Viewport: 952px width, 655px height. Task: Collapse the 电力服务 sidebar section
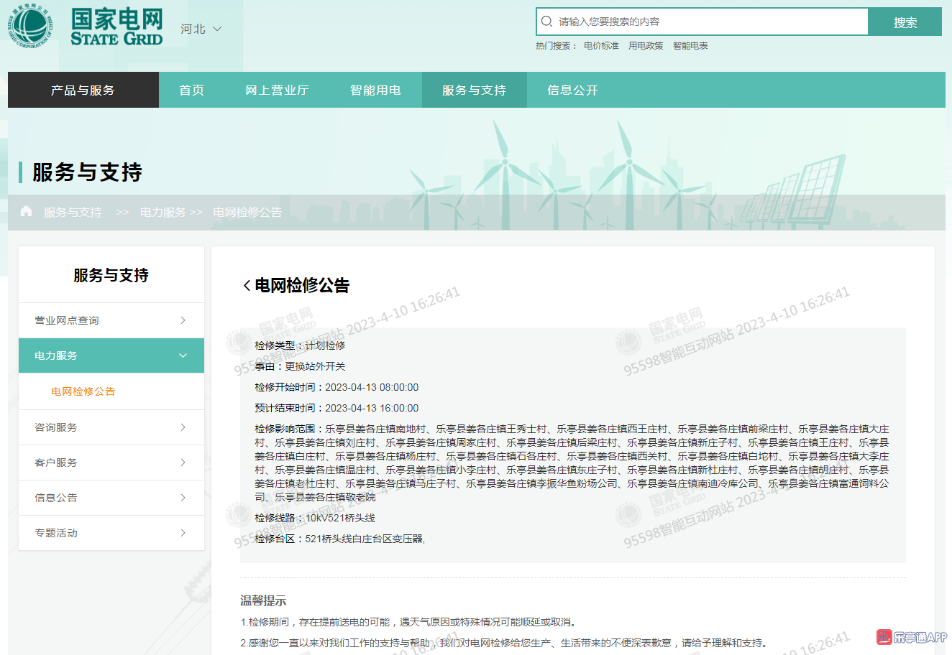click(x=183, y=356)
